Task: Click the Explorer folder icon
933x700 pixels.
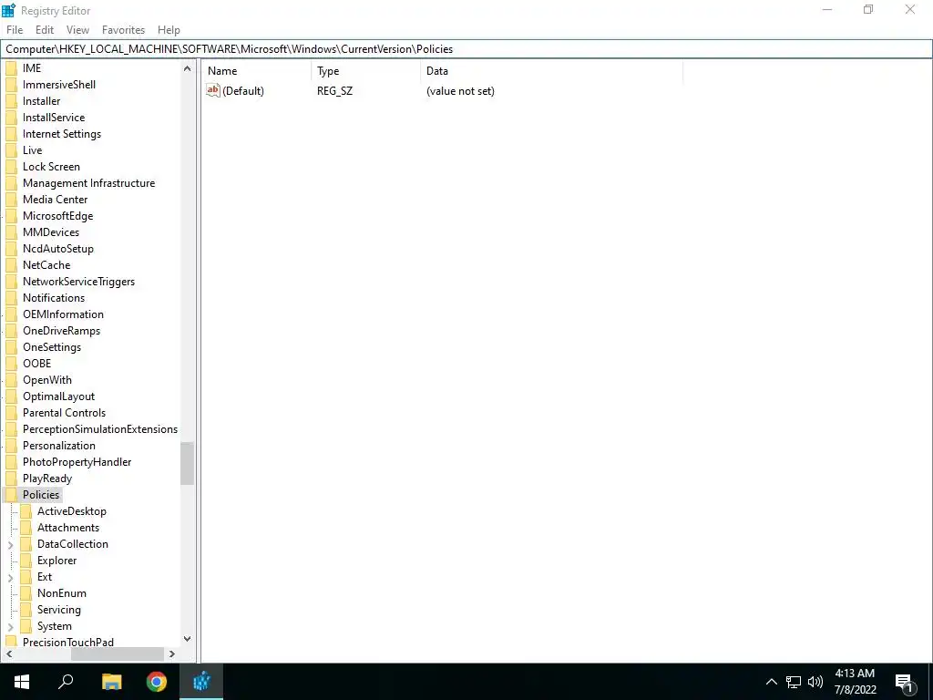Action: click(x=26, y=561)
